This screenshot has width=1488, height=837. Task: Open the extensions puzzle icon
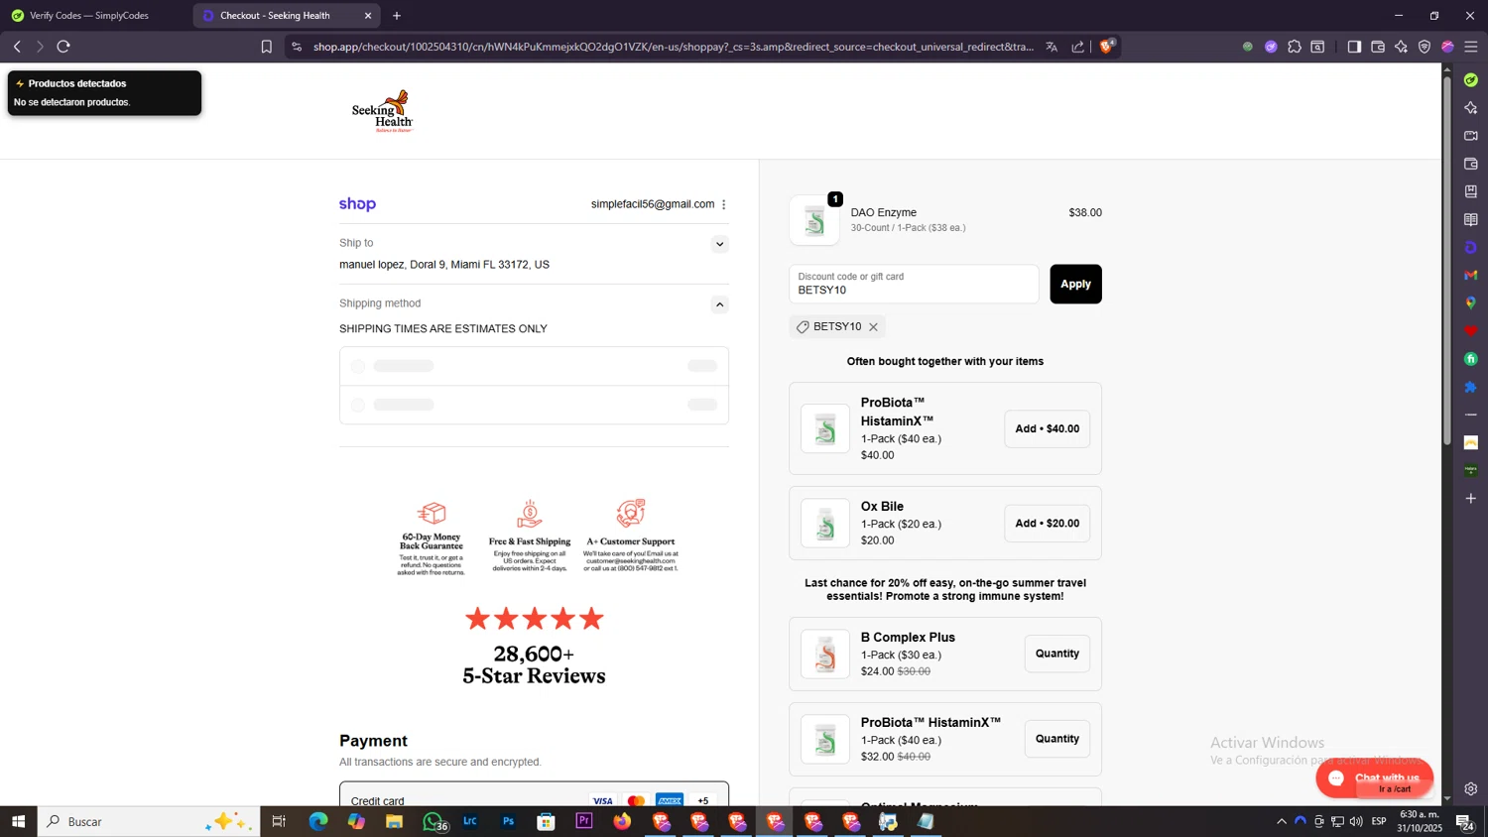pyautogui.click(x=1295, y=47)
